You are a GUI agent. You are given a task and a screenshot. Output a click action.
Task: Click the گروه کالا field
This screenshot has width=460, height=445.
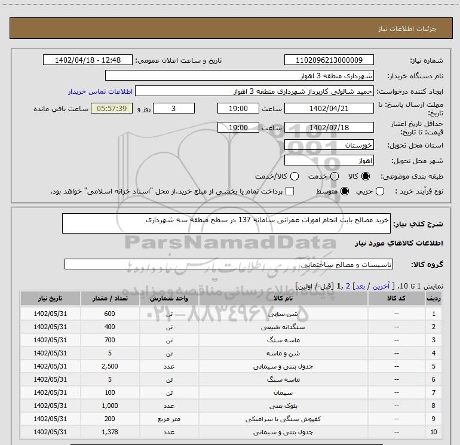pyautogui.click(x=229, y=264)
